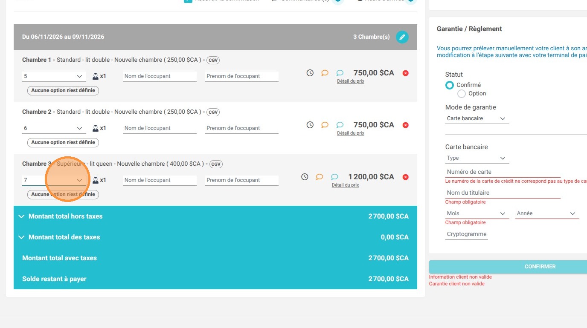Click the blue comment bubble in Chambre 2
The image size is (587, 328).
[x=340, y=125]
